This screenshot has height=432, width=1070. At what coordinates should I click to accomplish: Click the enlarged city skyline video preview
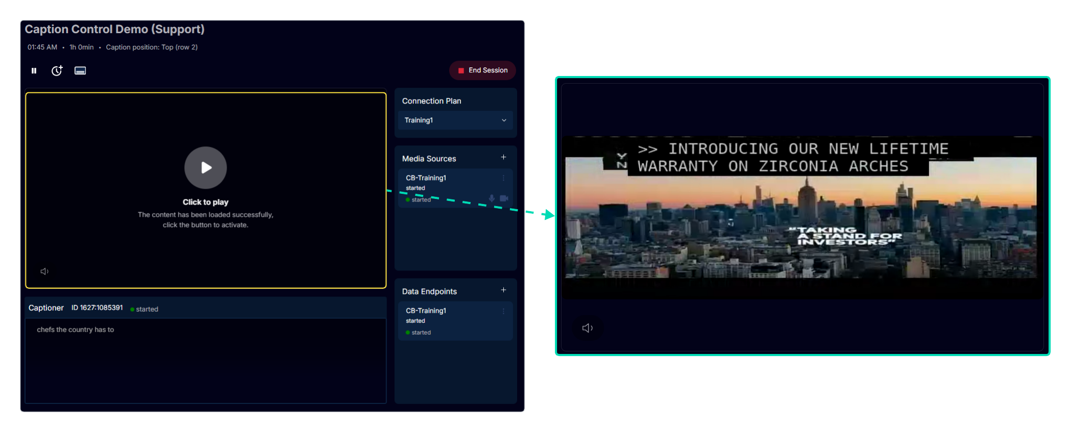800,219
